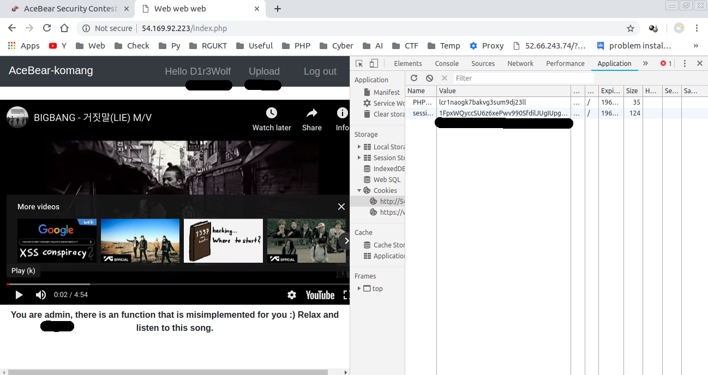The width and height of the screenshot is (708, 375).
Task: Click the DevTools error count badge
Action: click(x=666, y=63)
